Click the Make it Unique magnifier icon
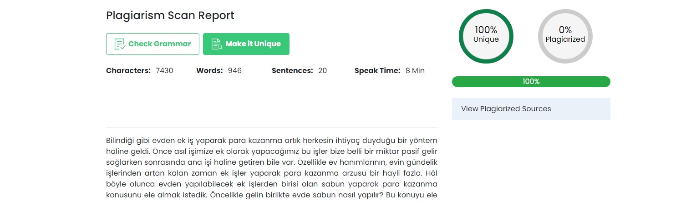 coord(217,44)
